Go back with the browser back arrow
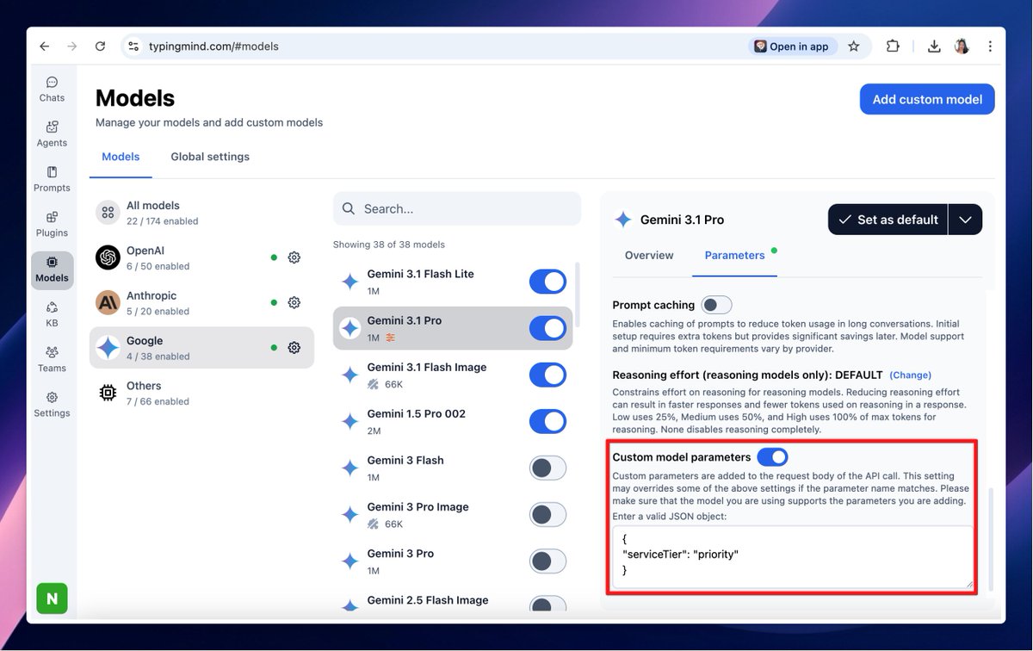The image size is (1033, 651). coord(45,46)
